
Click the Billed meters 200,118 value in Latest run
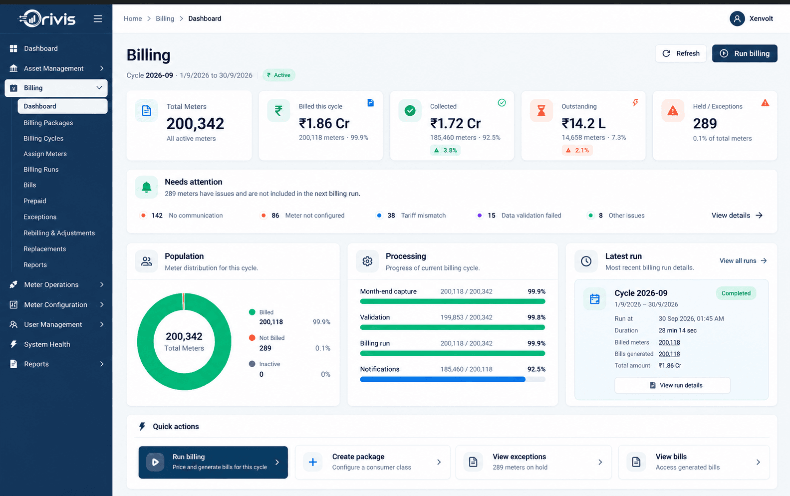tap(669, 342)
